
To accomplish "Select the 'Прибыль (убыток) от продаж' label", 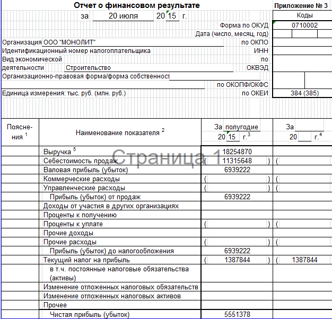I will pyautogui.click(x=95, y=197).
